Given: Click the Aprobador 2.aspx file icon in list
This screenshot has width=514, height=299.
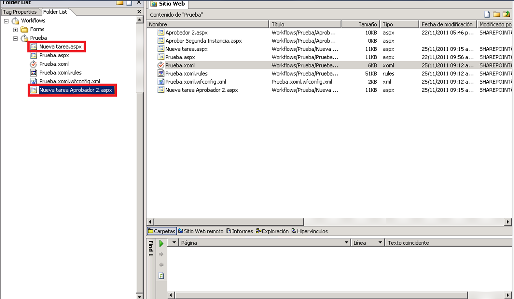Looking at the screenshot, I should 161,32.
